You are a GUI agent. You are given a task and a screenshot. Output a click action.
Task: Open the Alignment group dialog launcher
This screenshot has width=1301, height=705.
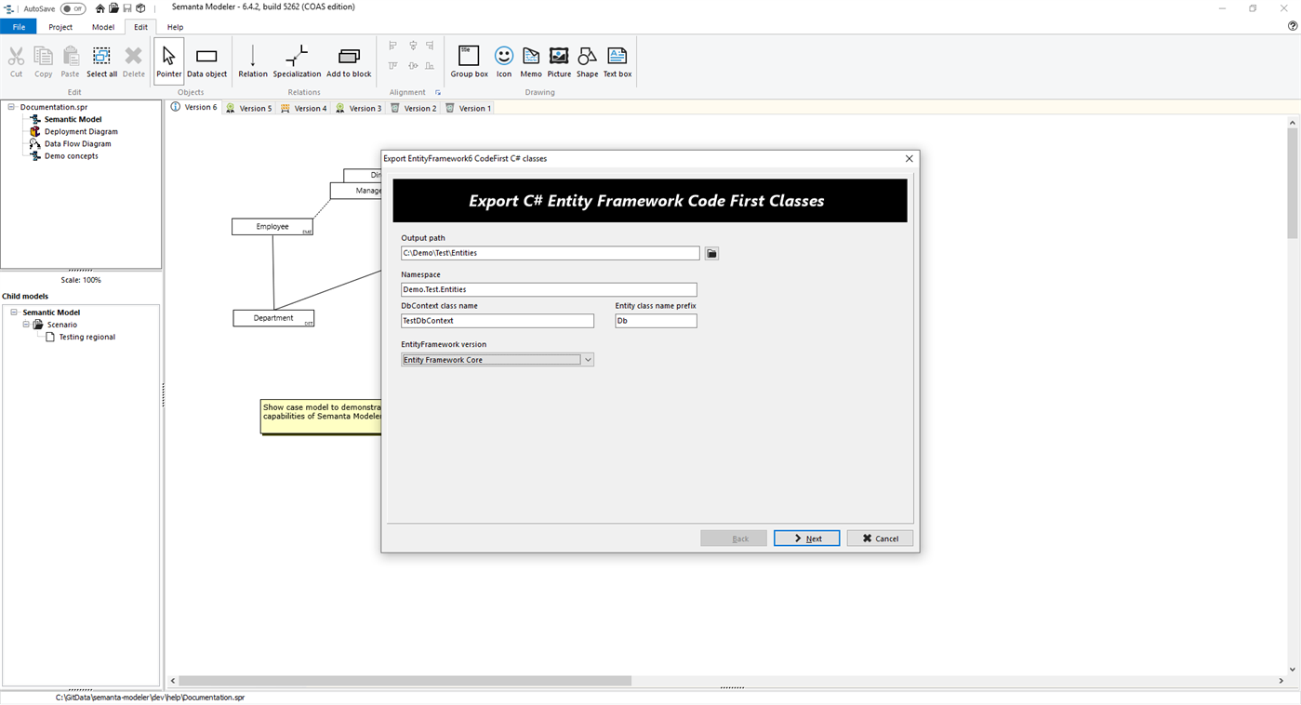(438, 92)
